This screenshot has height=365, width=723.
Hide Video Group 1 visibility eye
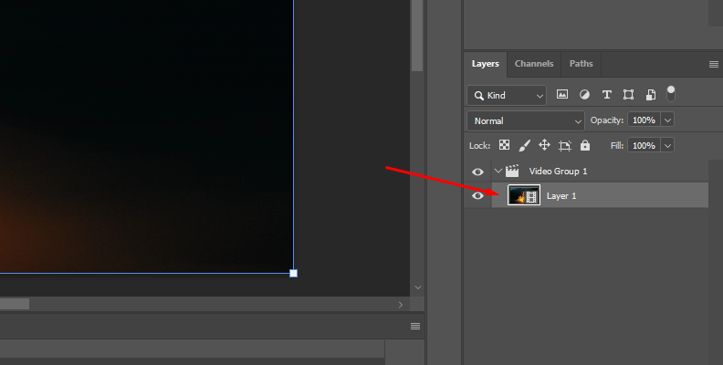[x=477, y=172]
